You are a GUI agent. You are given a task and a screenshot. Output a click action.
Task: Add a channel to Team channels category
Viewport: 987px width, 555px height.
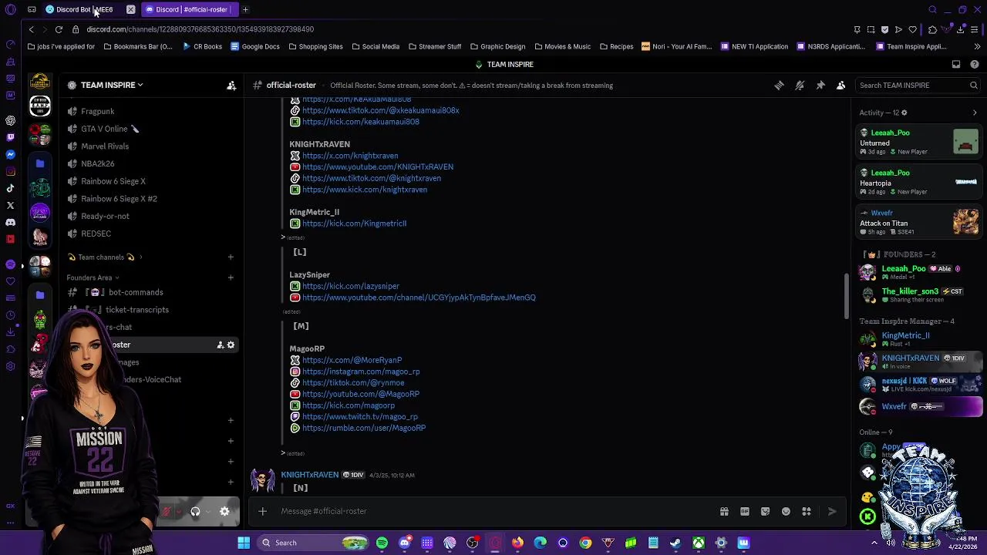(231, 257)
